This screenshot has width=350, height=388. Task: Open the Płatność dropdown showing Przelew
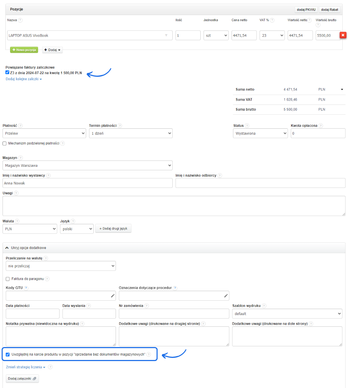(x=44, y=133)
